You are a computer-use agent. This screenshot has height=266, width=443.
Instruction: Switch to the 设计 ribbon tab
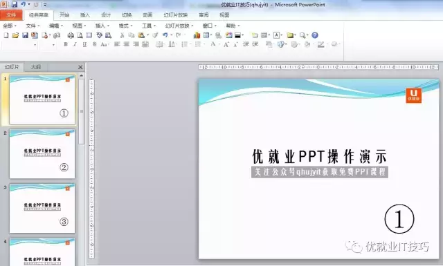[106, 15]
